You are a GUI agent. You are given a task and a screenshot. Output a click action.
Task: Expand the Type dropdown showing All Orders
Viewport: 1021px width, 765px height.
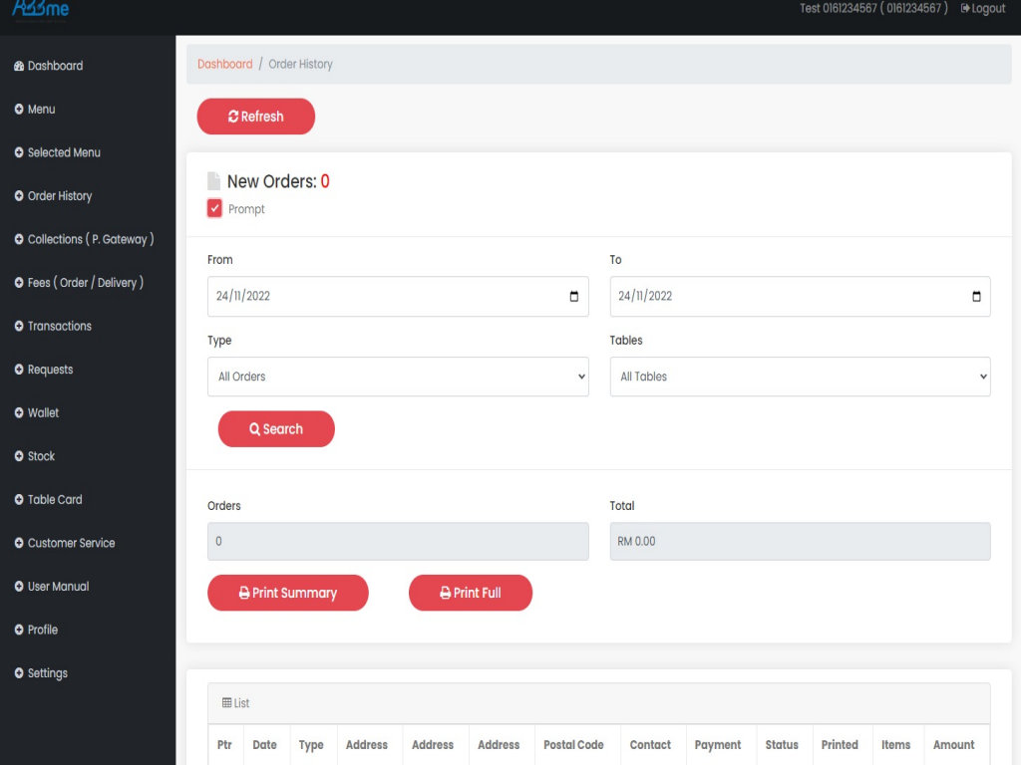398,377
